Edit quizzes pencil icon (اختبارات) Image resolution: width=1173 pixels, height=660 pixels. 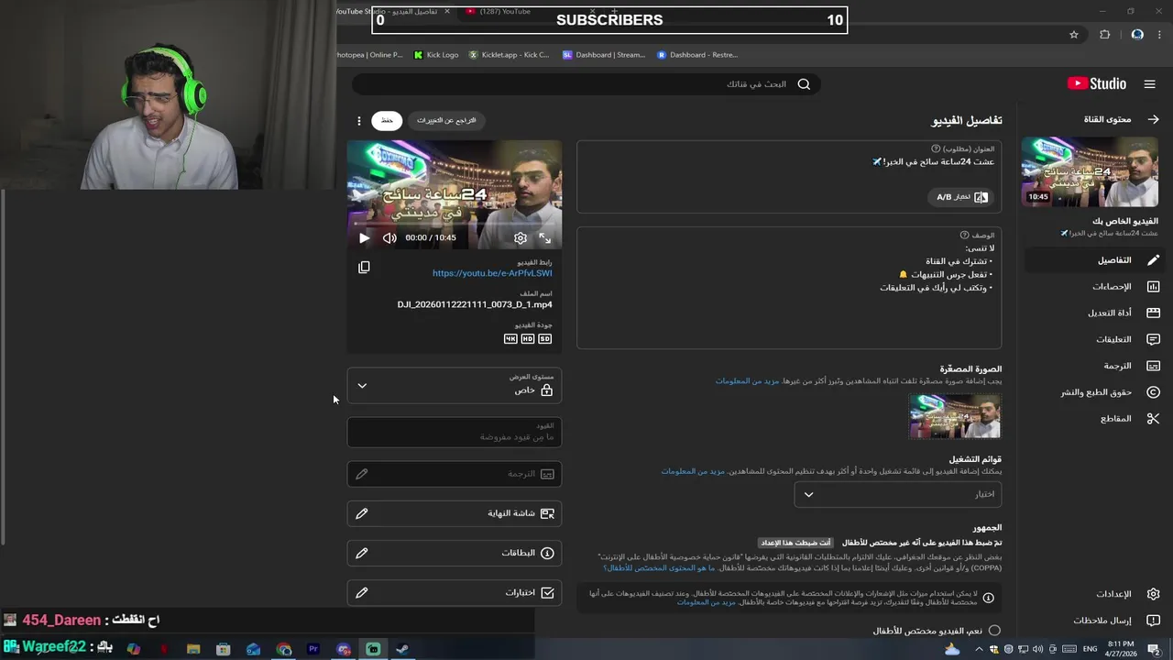tap(362, 592)
